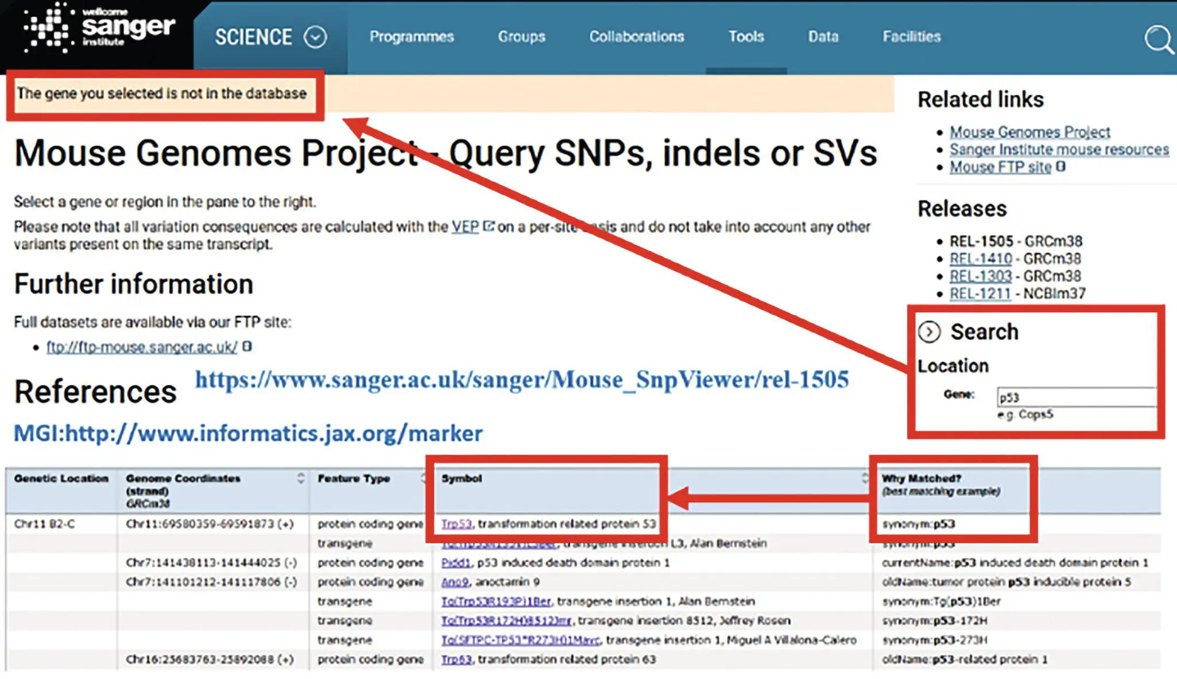
Task: Sort table by the Symbol column arrows
Action: 865,479
